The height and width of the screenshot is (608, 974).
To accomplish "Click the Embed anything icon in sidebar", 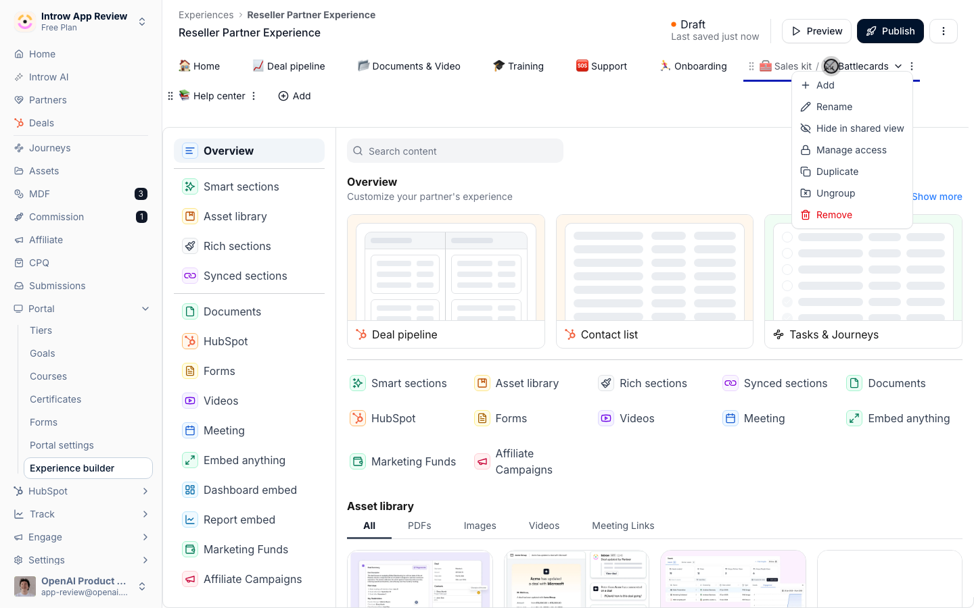I will (190, 460).
